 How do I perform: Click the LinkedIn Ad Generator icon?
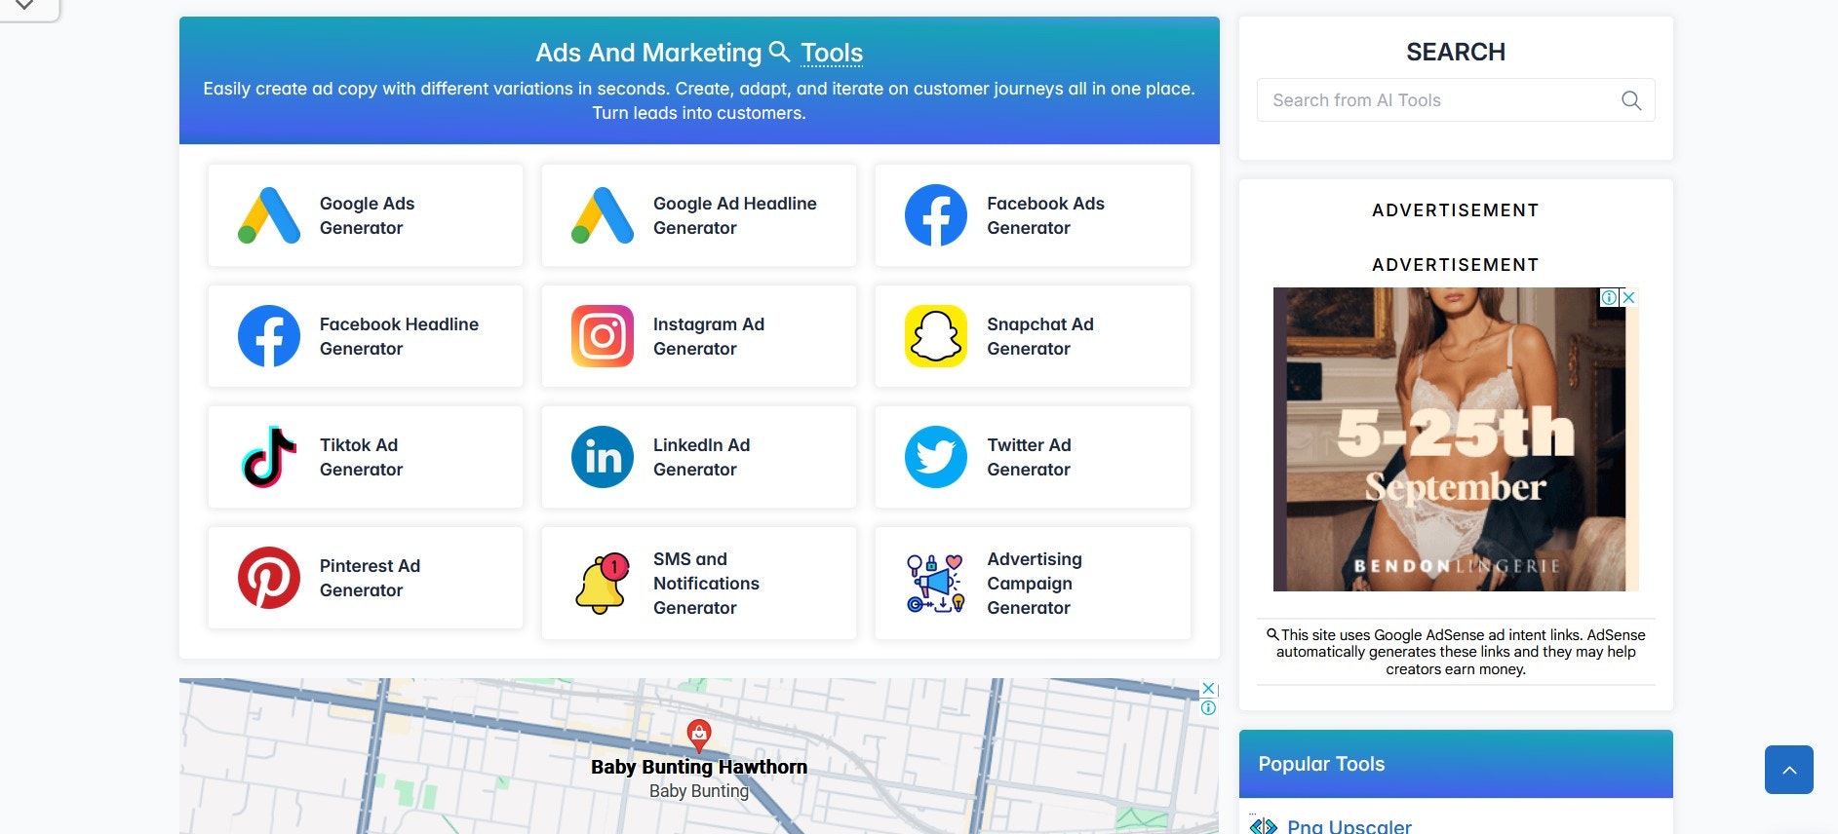click(602, 457)
